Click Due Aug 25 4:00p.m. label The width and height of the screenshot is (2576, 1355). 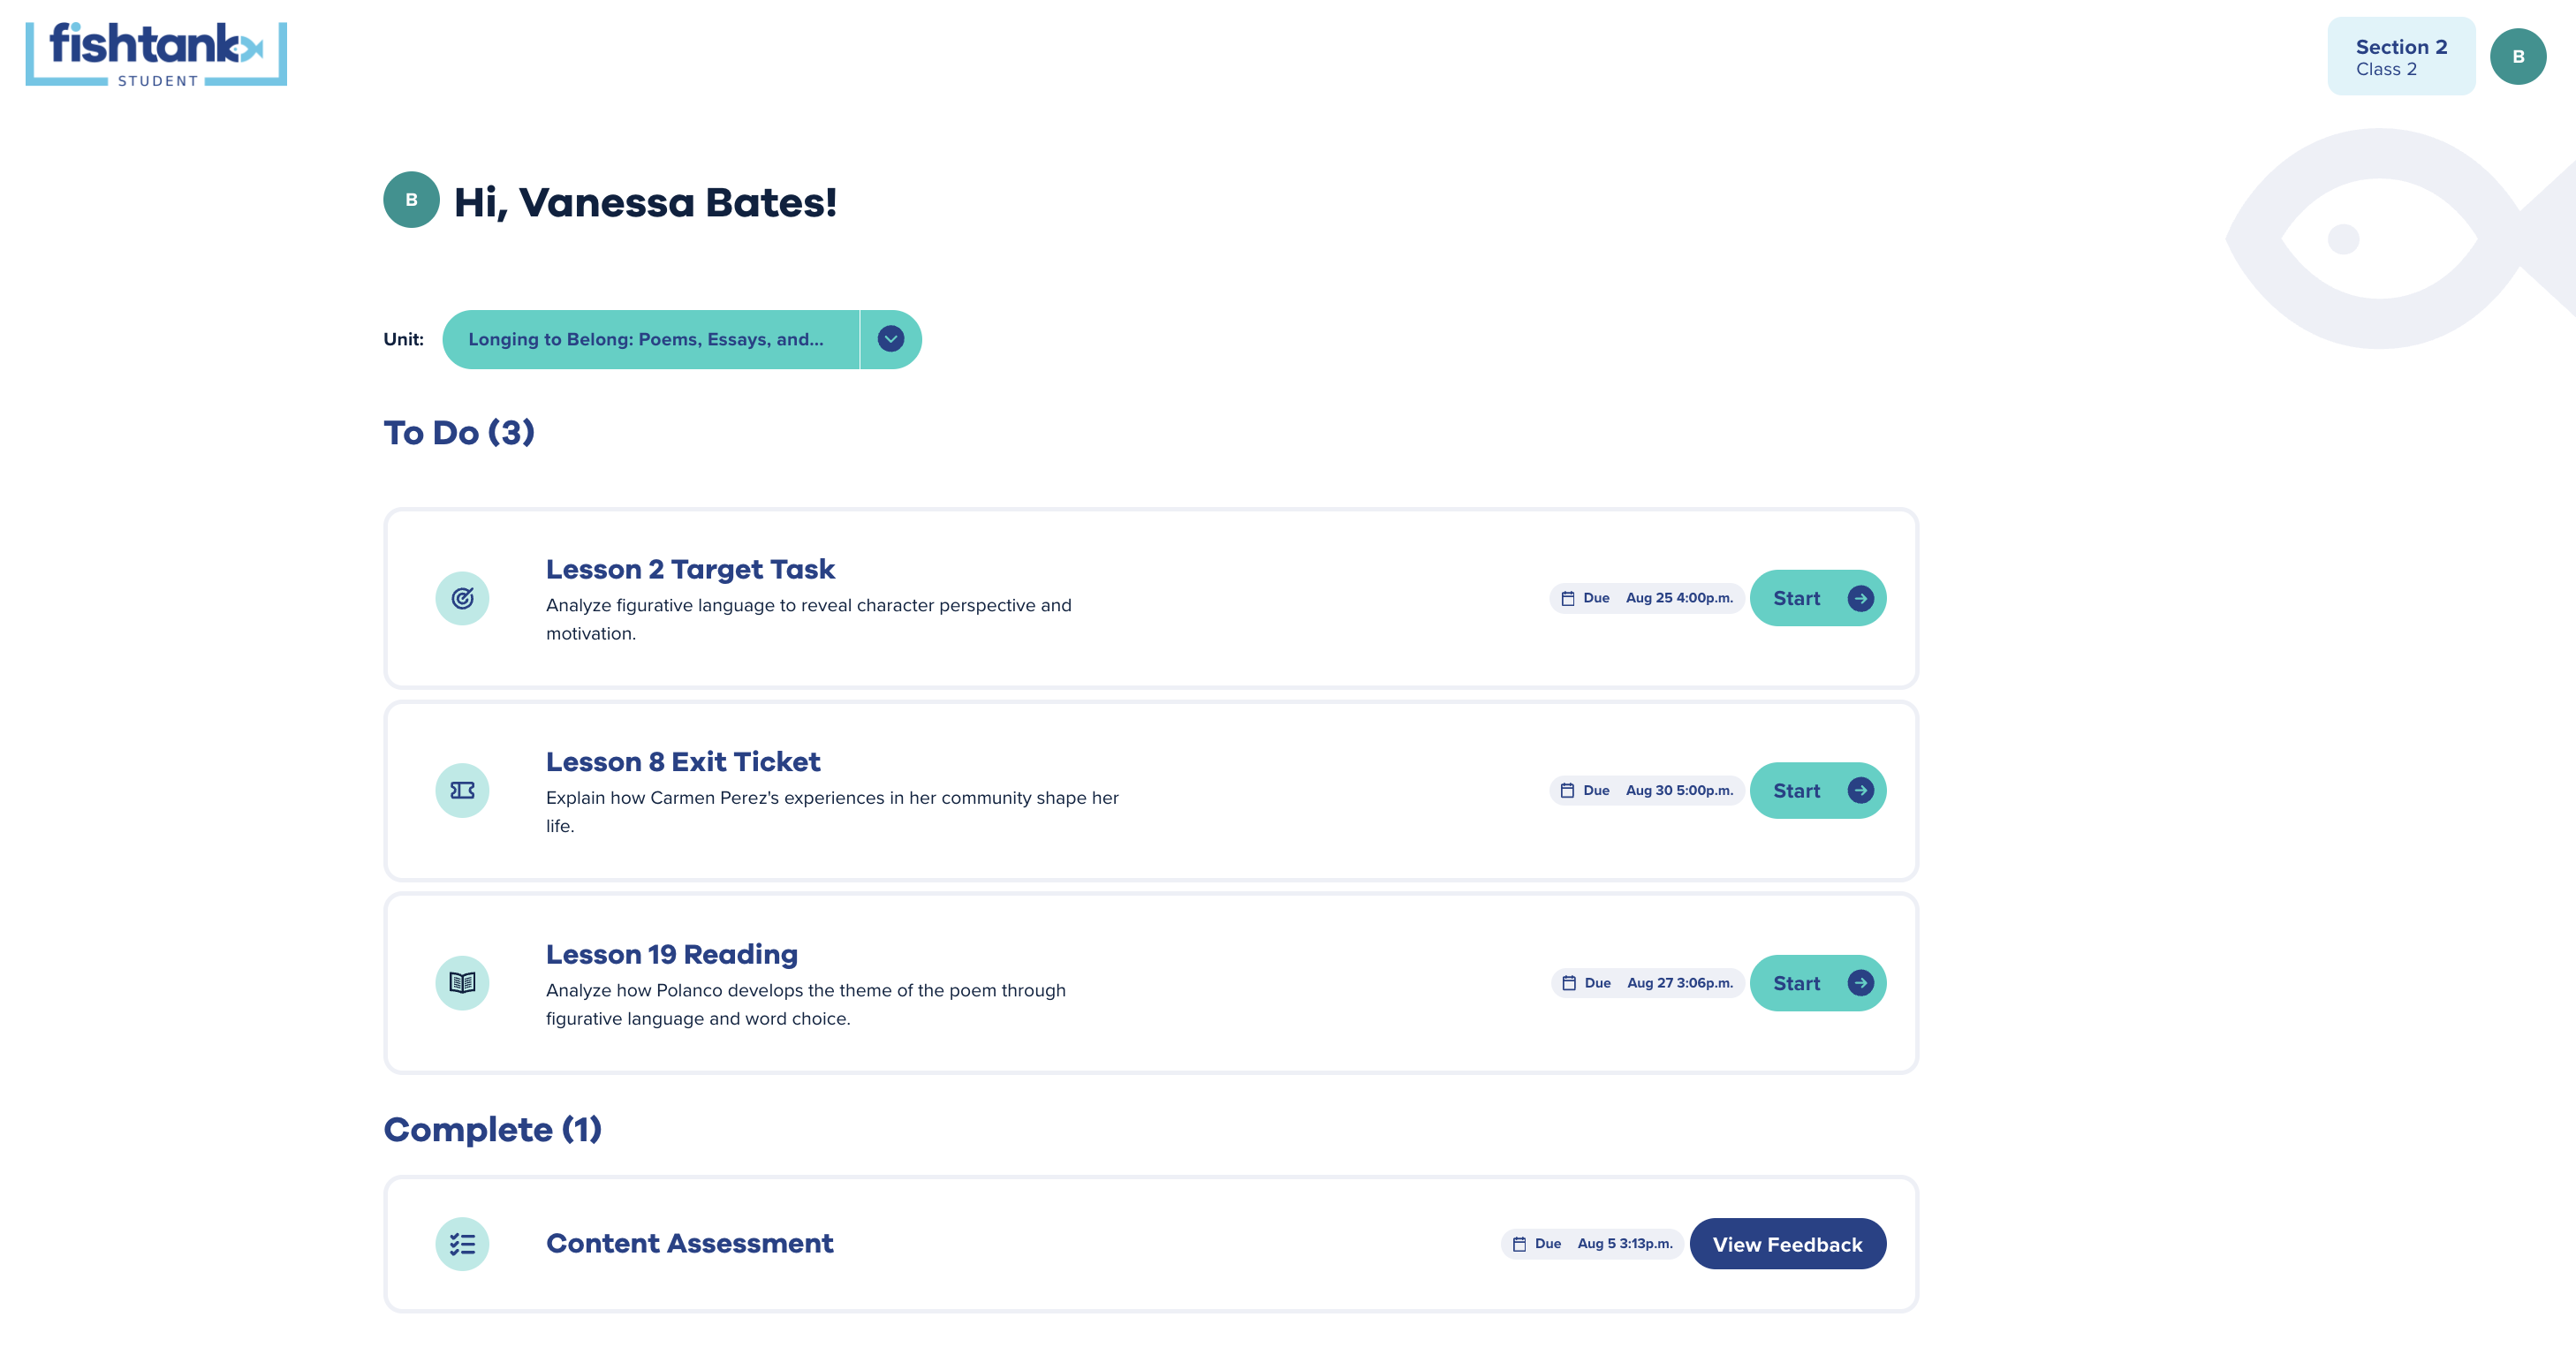pos(1647,598)
